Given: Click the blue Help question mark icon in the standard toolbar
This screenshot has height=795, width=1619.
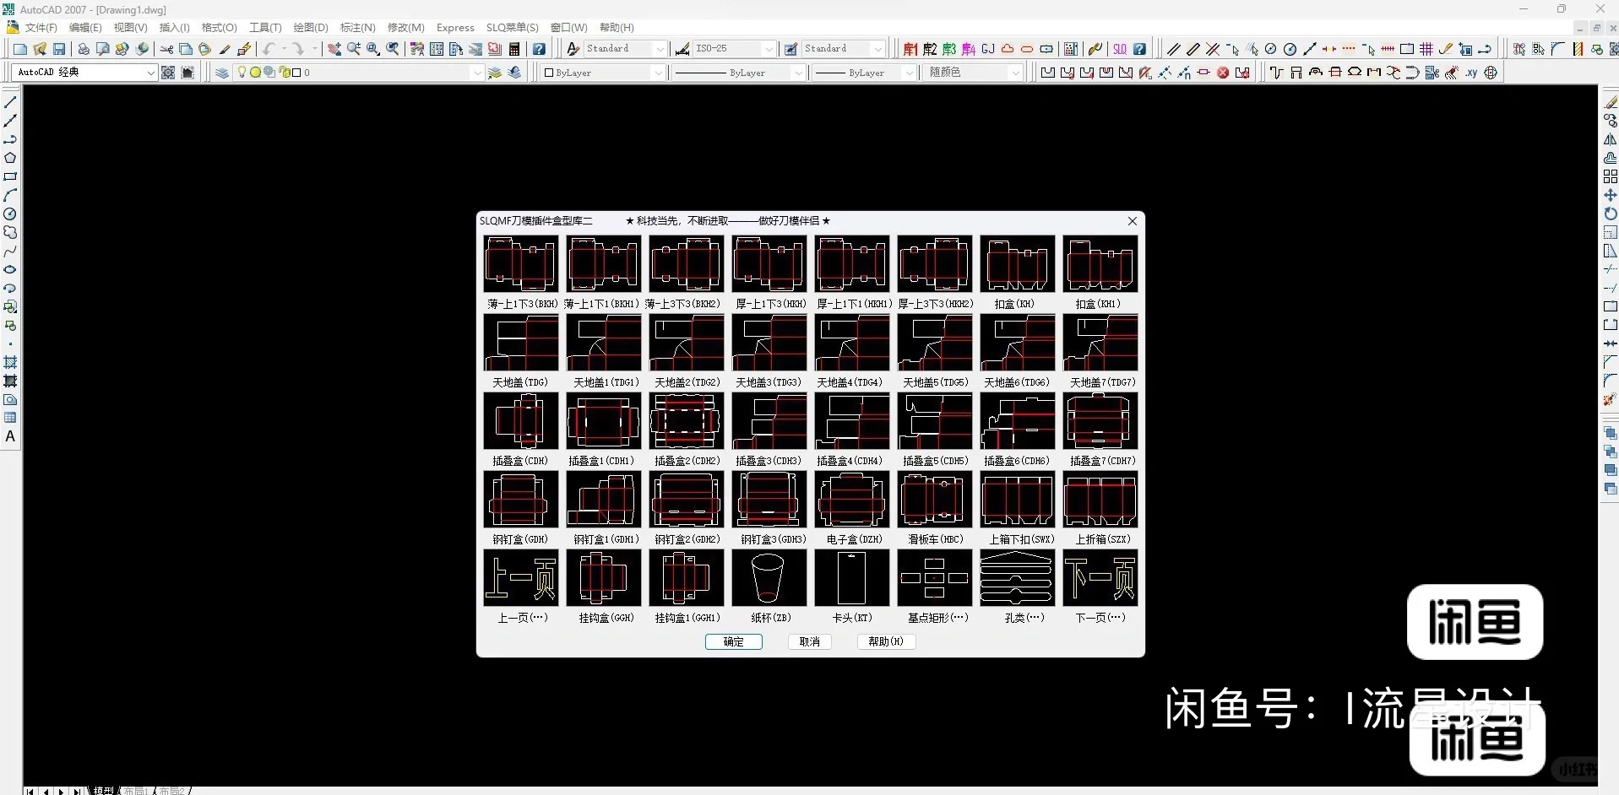Looking at the screenshot, I should click(539, 49).
